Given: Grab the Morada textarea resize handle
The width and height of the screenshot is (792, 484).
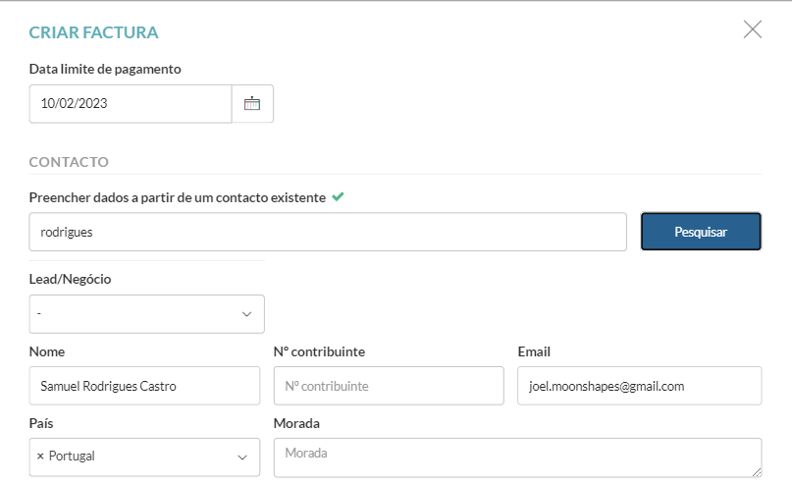Looking at the screenshot, I should point(757,472).
